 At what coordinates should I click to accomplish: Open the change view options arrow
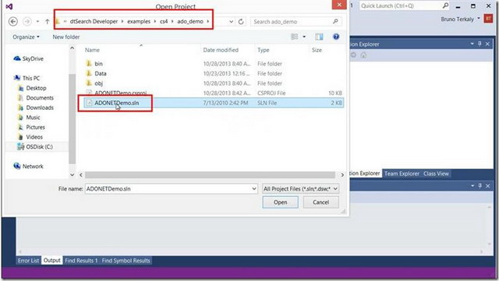coord(304,37)
